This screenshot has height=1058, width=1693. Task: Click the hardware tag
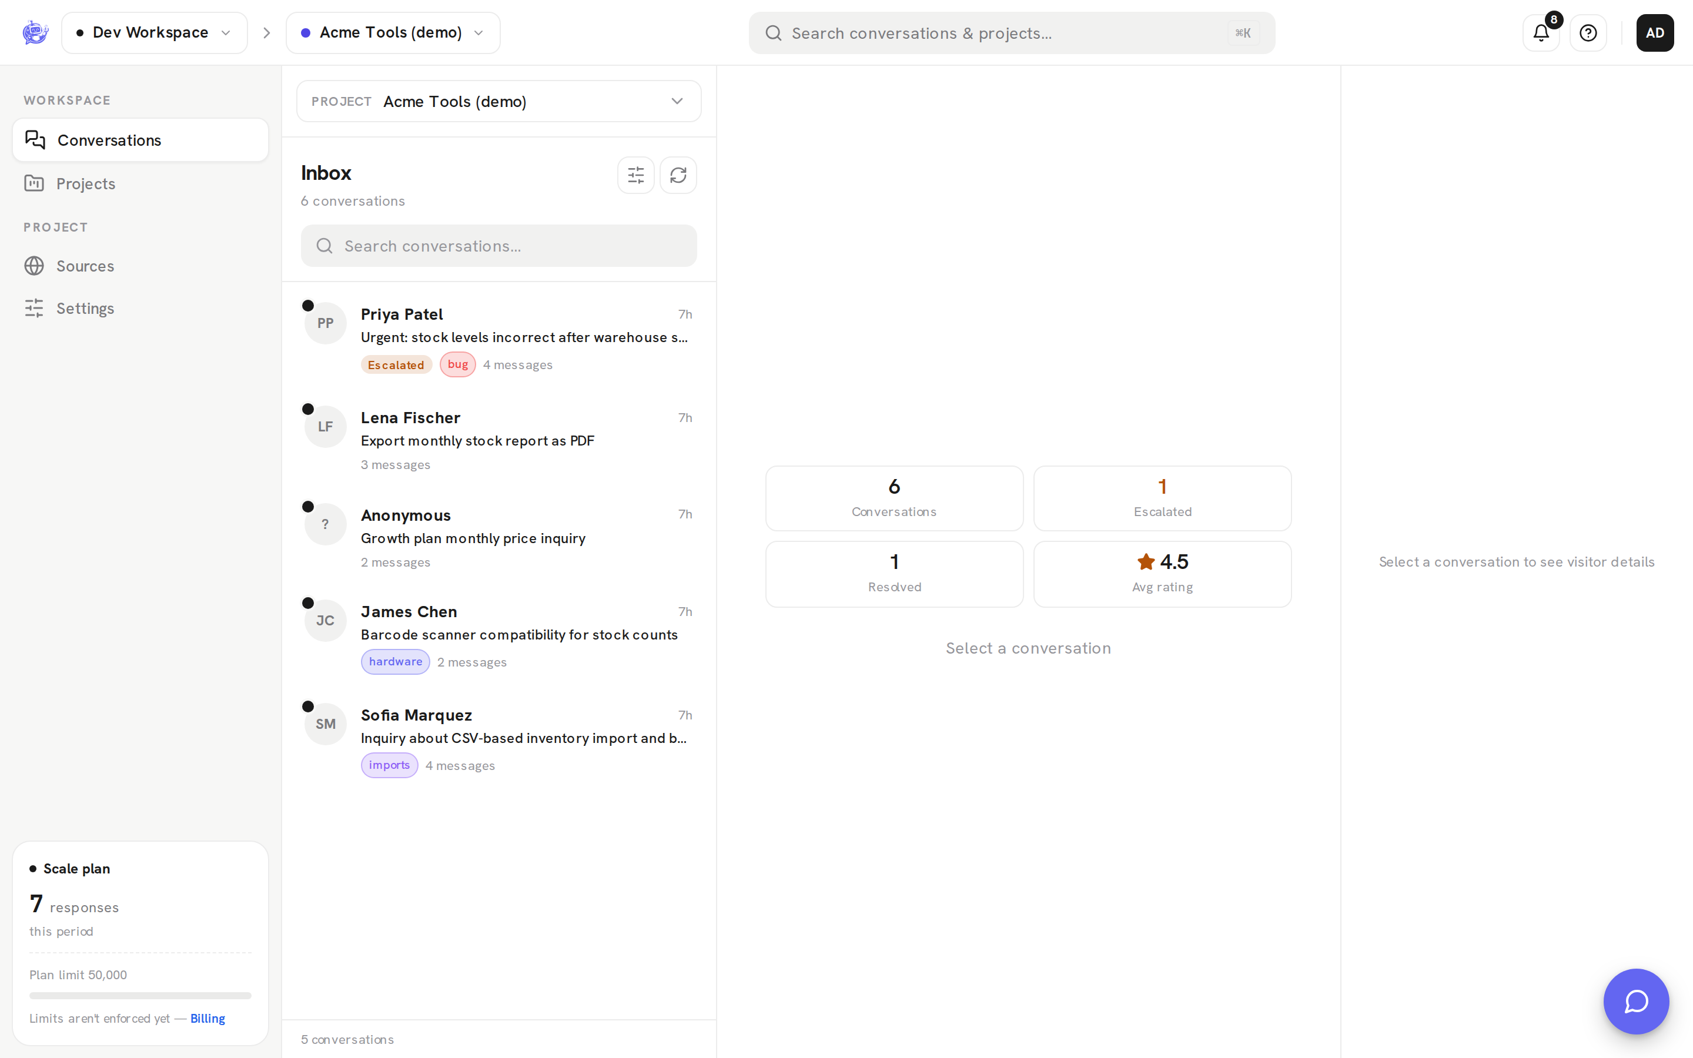click(x=395, y=662)
